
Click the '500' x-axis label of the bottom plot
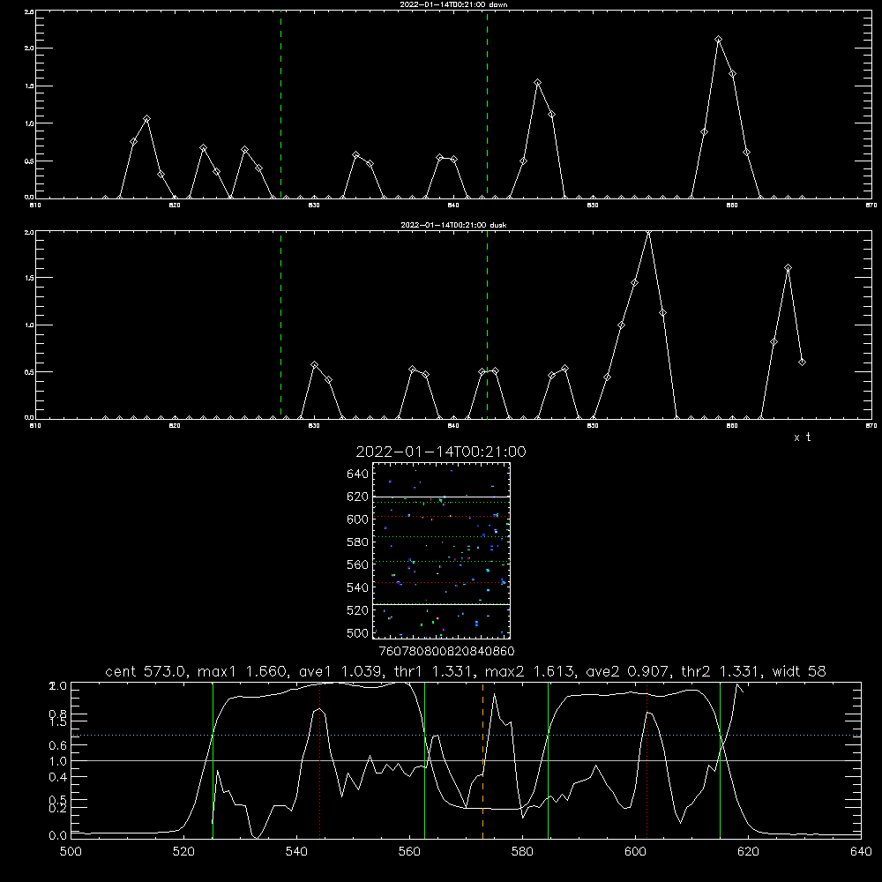pos(71,852)
